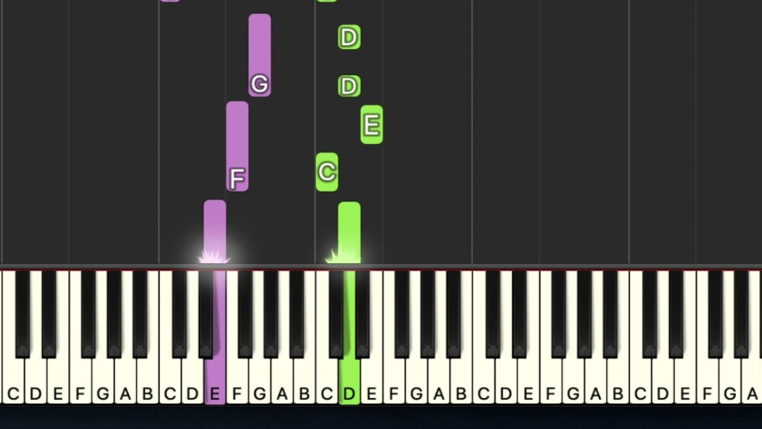
Task: Select the falling purple G note bar
Action: coord(260,55)
